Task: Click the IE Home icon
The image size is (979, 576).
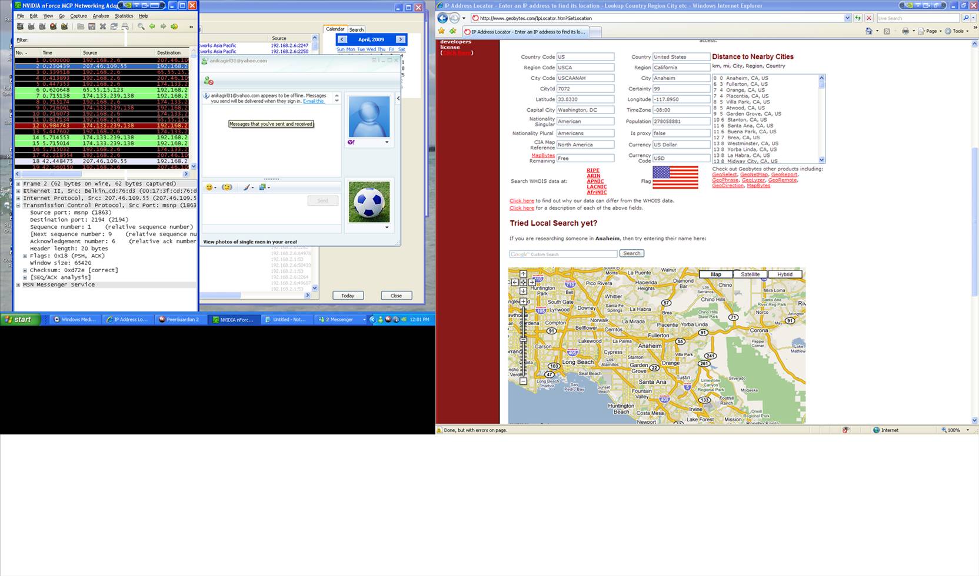Action: [869, 31]
